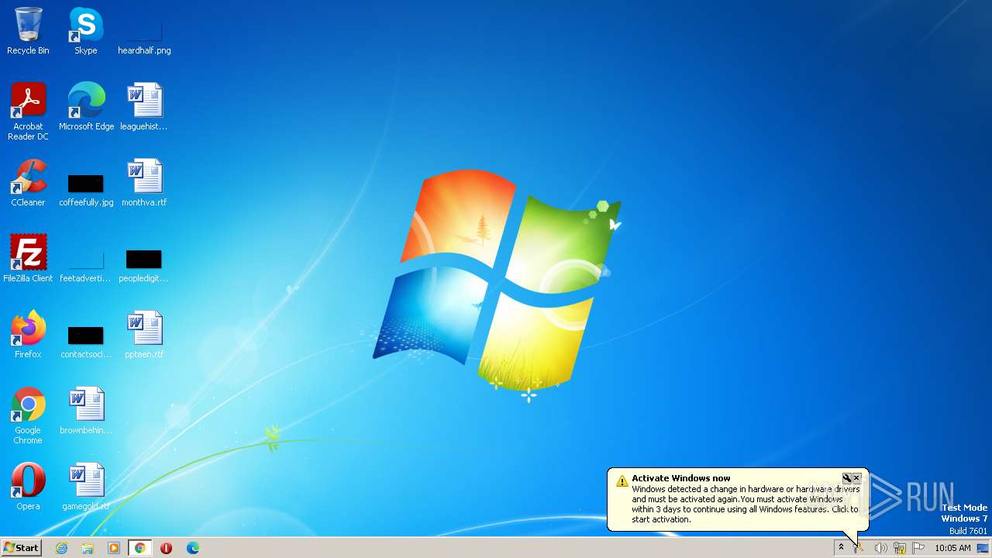Click the Show desktop button
Viewport: 992px width, 558px height.
(983, 548)
